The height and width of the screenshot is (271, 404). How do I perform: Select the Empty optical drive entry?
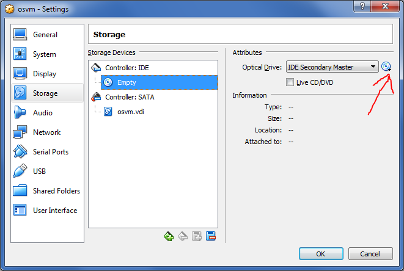tap(160, 82)
